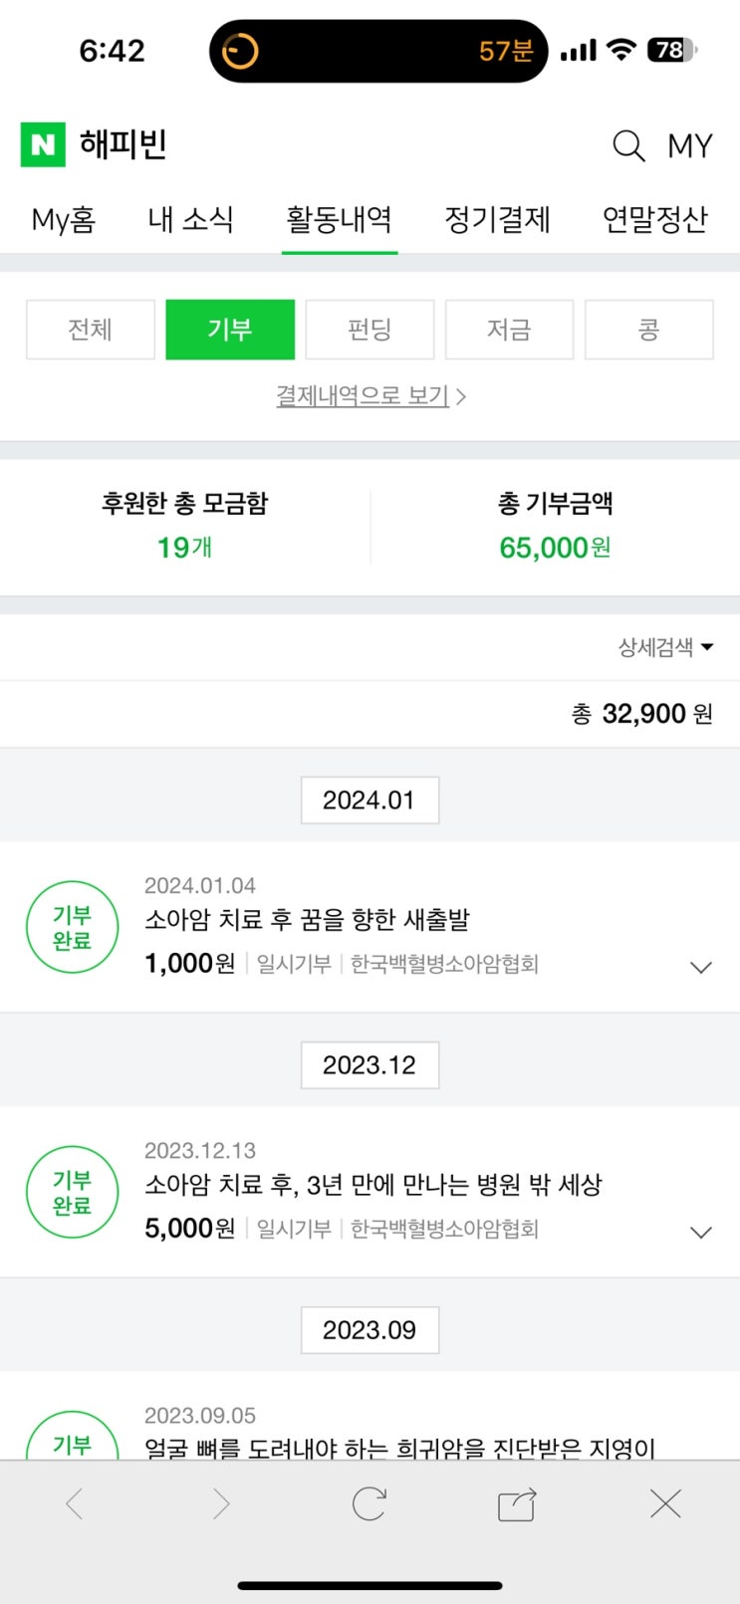
Task: Open the 소아암 치료 후 꿈을 향한 새출발 entry
Action: click(307, 920)
